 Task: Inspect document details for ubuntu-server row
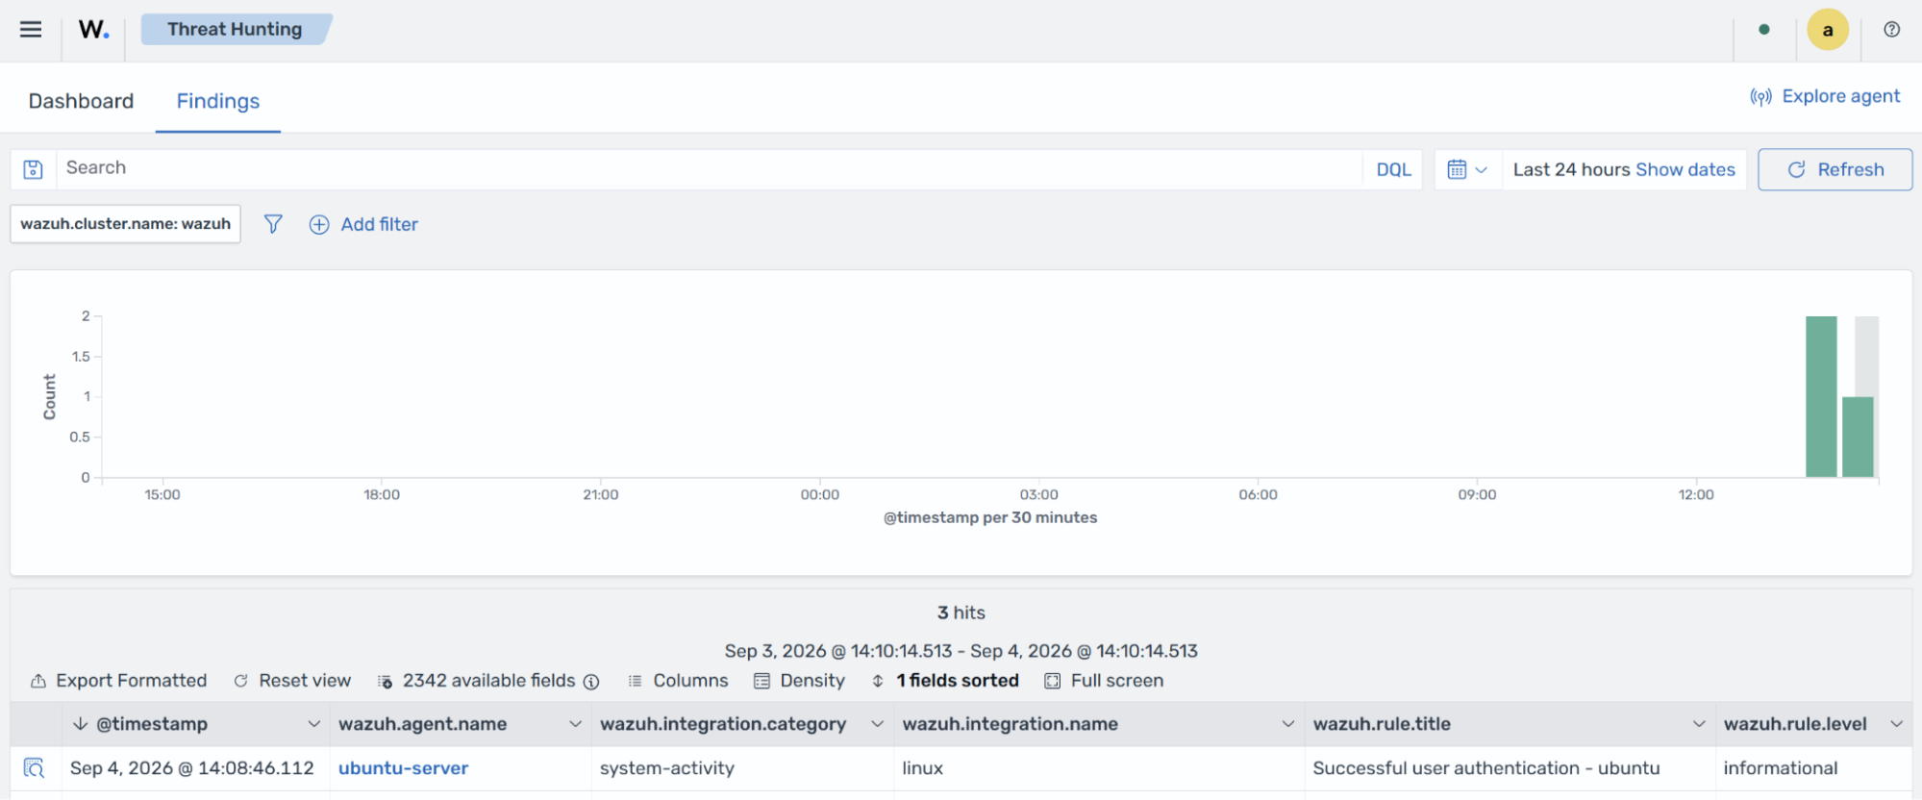[x=34, y=768]
